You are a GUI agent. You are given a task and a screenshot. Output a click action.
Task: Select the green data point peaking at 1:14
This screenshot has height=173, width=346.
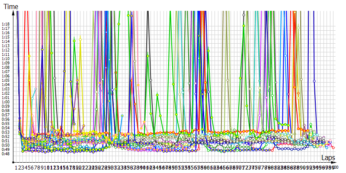pos(74,41)
